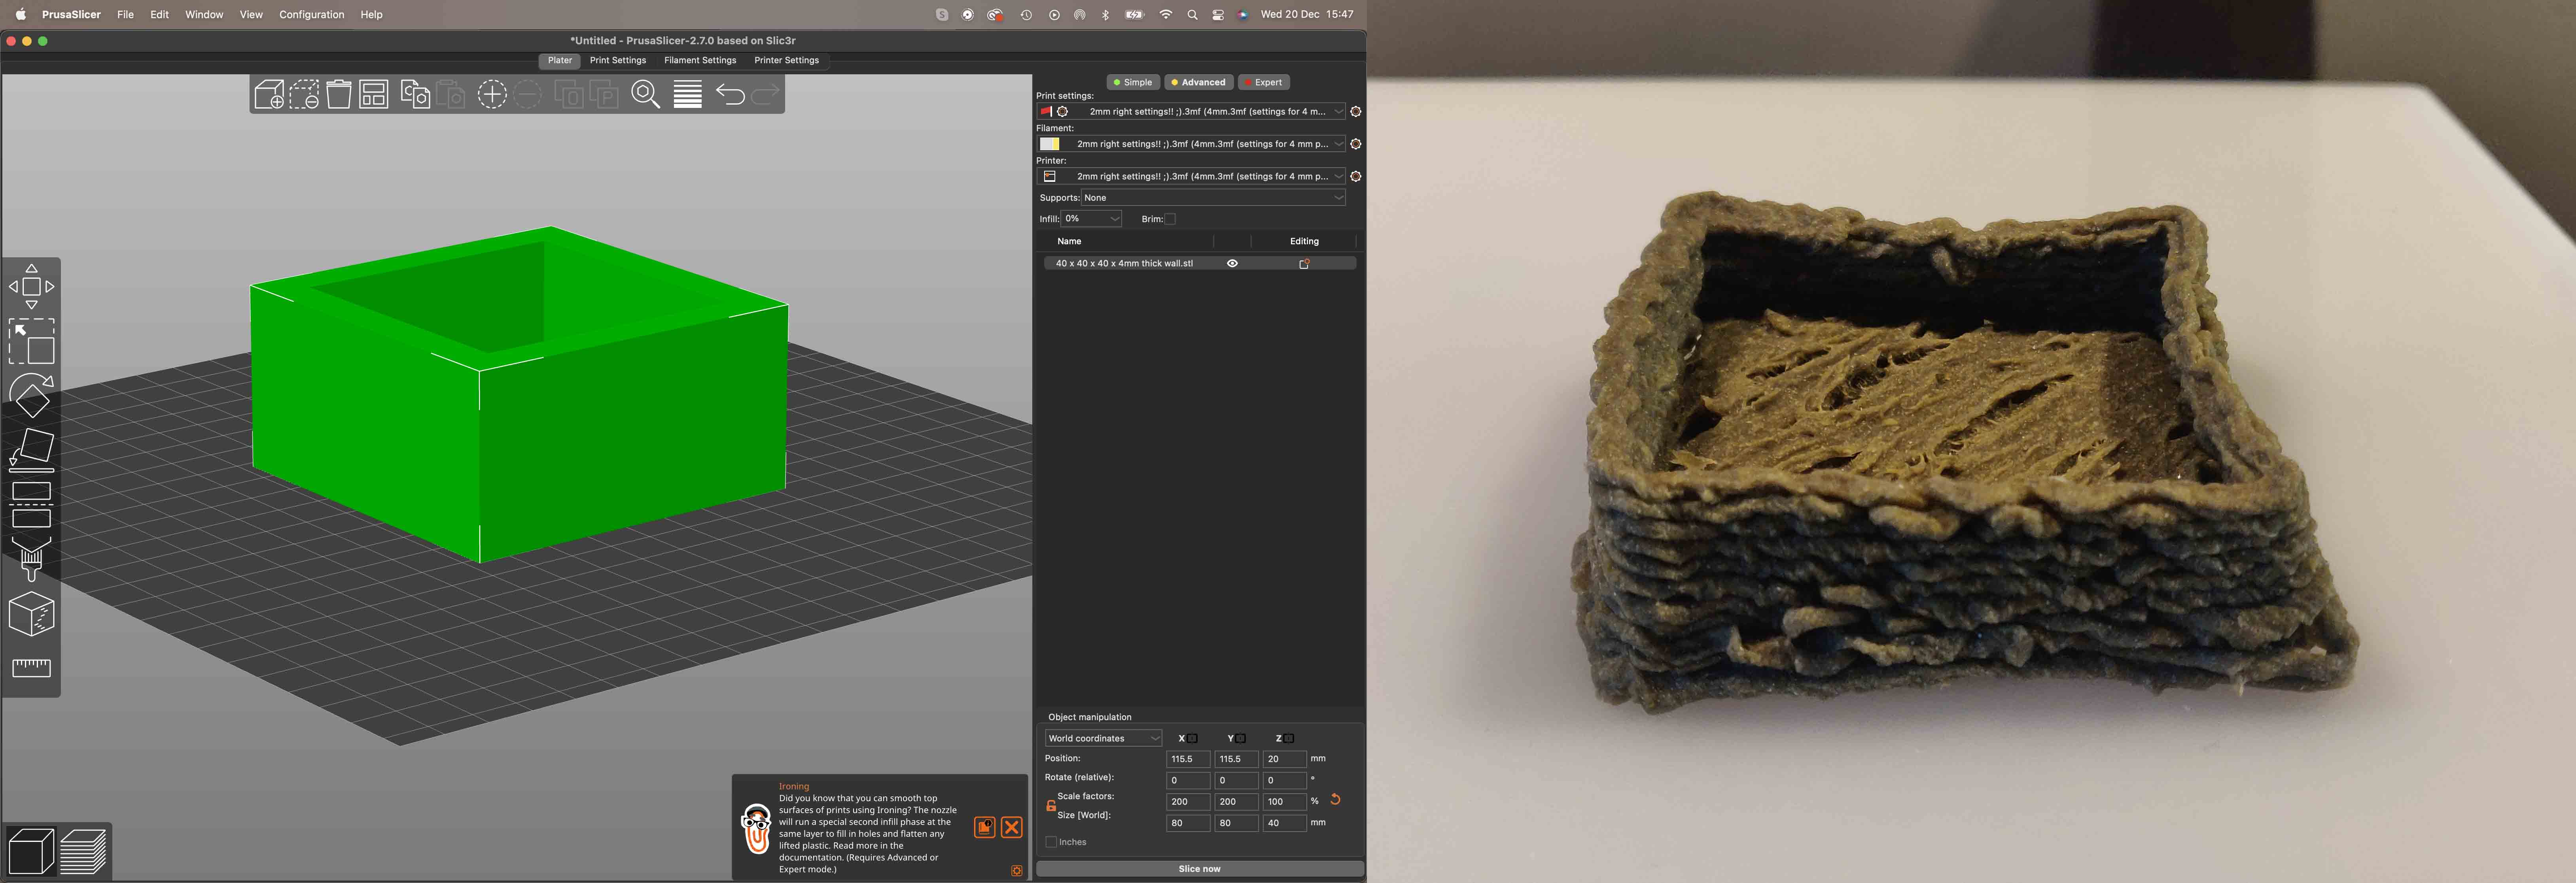Switch to the Filament Settings tab
This screenshot has height=883, width=2576.
[700, 60]
